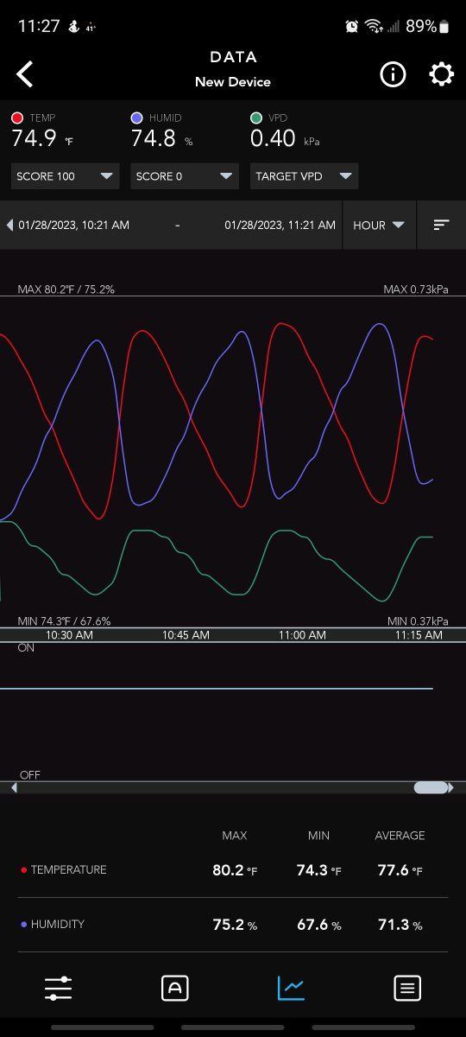Screen dimensions: 466x1037
Task: Click scrollbar left arrow under chart
Action: pyautogui.click(x=13, y=787)
